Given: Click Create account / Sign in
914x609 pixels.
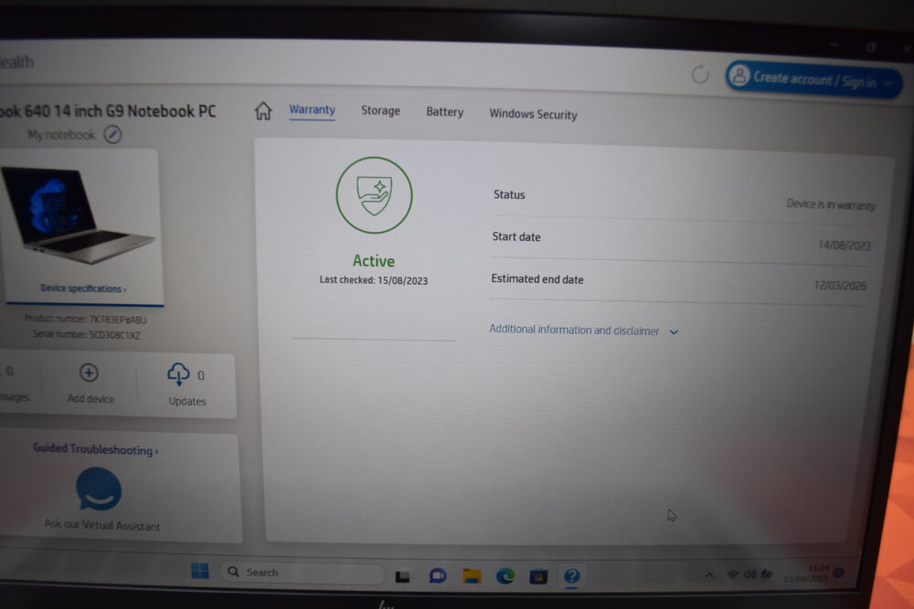Looking at the screenshot, I should (x=813, y=79).
